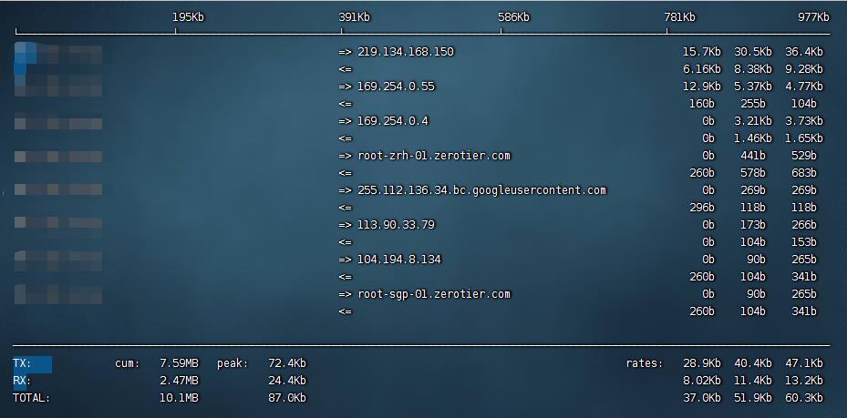Click the 255b rate value
Image resolution: width=847 pixels, height=418 pixels.
click(753, 104)
